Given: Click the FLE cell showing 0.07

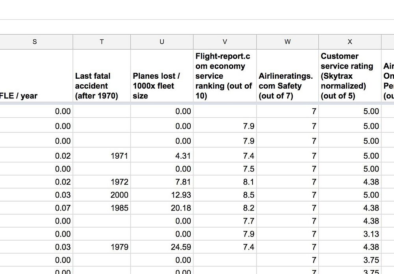Looking at the screenshot, I should (x=36, y=208).
